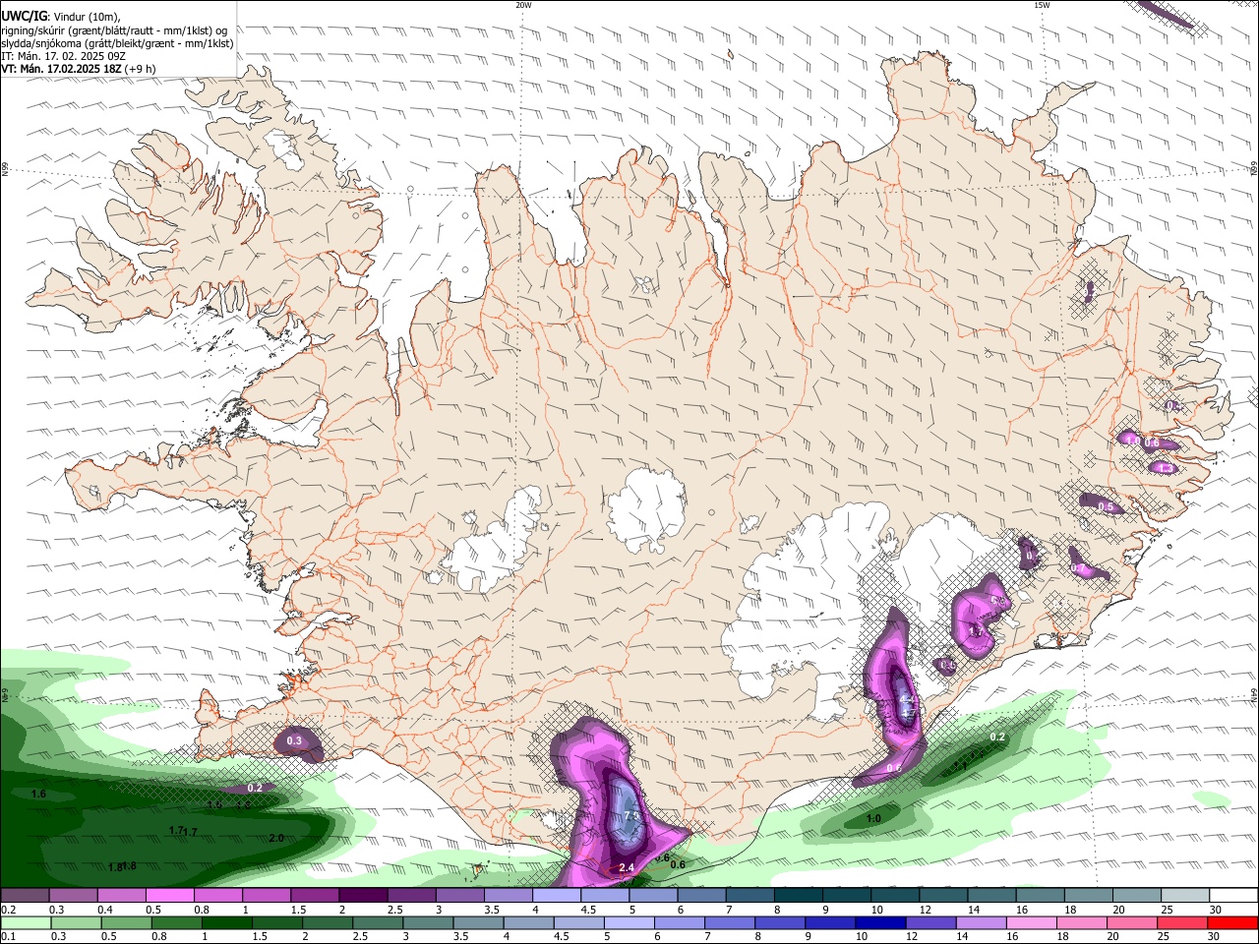Click the top-row legend swatch labeled 0.2
Image resolution: width=1259 pixels, height=944 pixels.
click(25, 896)
